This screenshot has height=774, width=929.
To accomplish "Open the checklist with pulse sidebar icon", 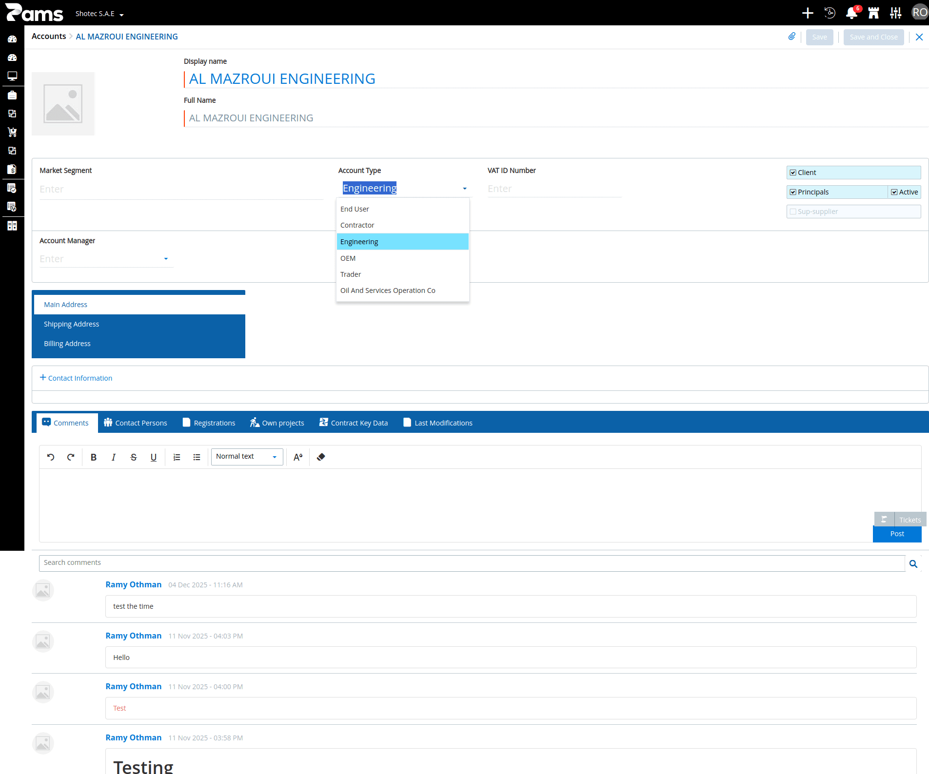I will 12,207.
